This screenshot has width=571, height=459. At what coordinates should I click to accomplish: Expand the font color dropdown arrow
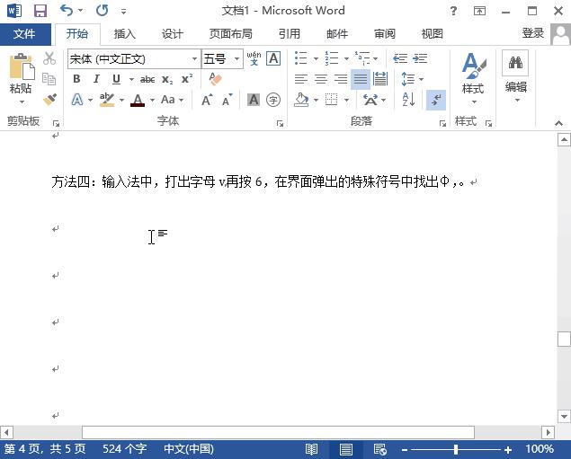click(153, 100)
